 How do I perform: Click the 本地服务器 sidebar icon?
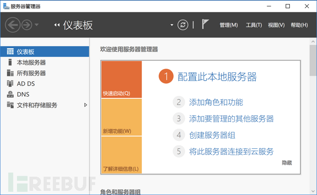click(10, 62)
